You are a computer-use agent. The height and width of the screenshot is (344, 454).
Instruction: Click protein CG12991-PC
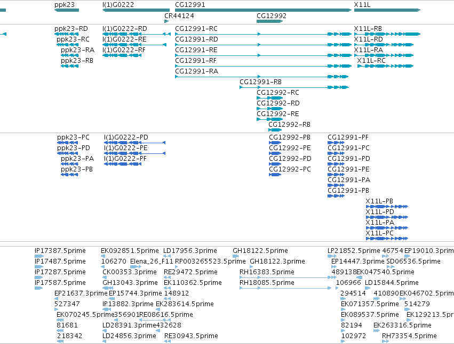pyautogui.click(x=336, y=153)
